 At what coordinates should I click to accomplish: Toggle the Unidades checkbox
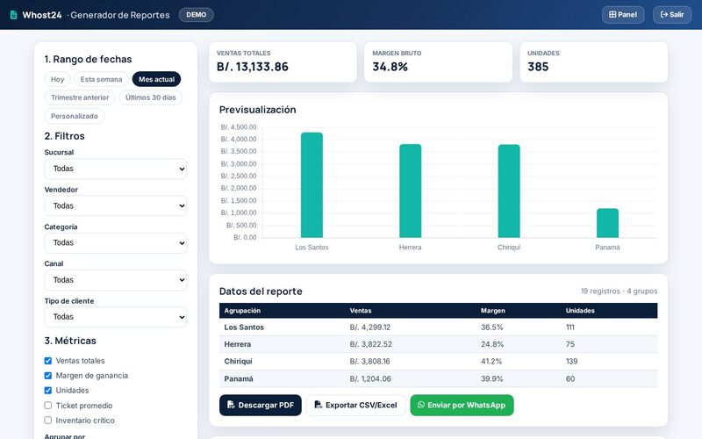point(48,390)
